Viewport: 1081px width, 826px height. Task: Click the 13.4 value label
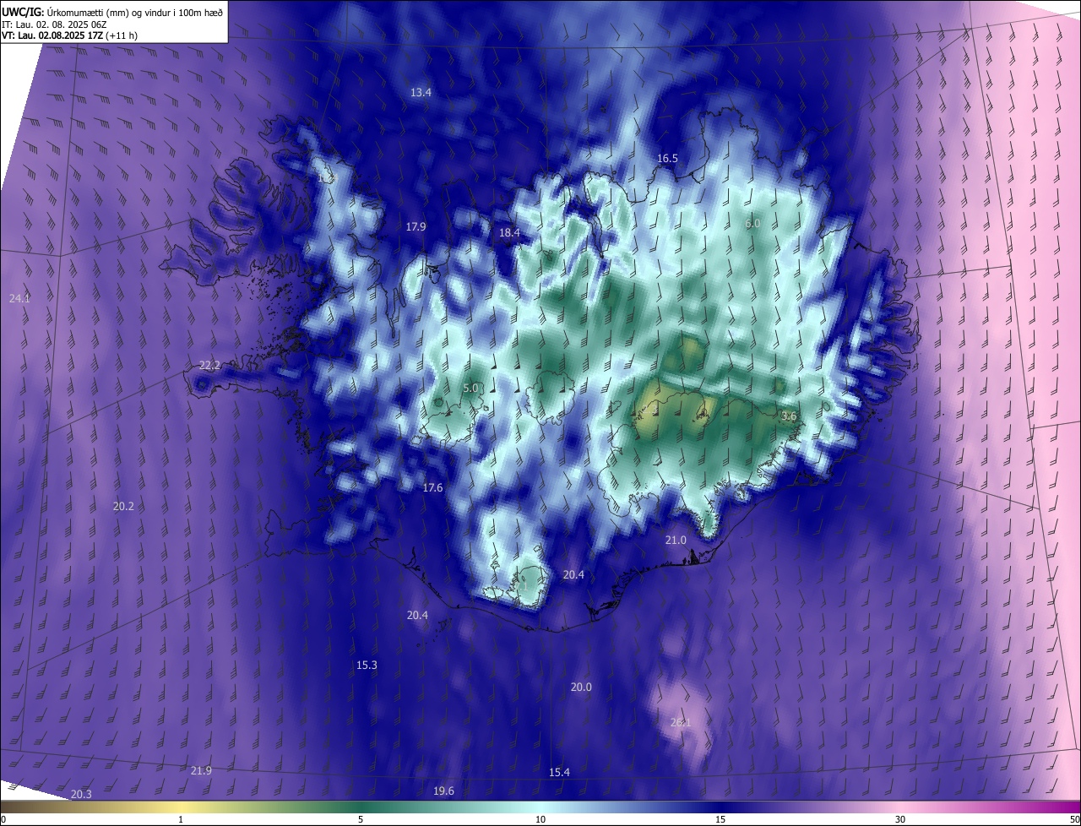click(421, 92)
